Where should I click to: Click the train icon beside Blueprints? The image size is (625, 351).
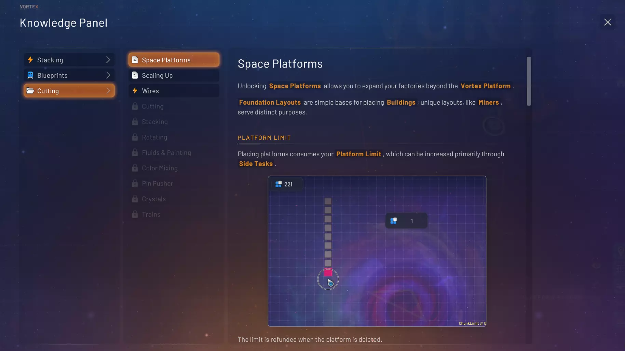coord(30,75)
